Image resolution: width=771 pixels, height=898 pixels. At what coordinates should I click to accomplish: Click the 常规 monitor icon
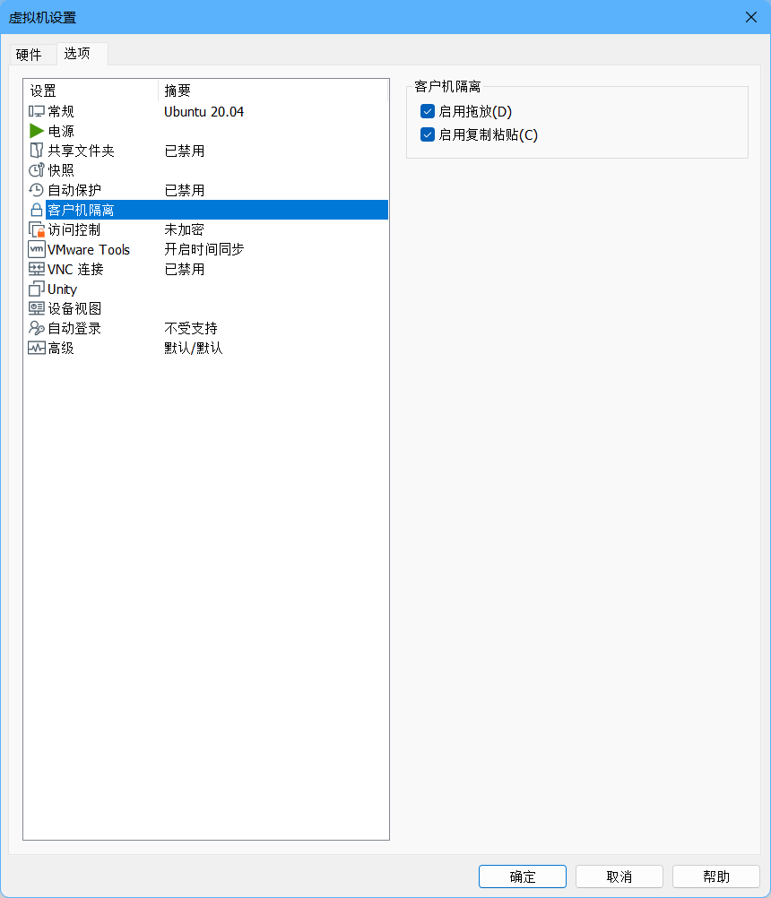click(x=37, y=112)
